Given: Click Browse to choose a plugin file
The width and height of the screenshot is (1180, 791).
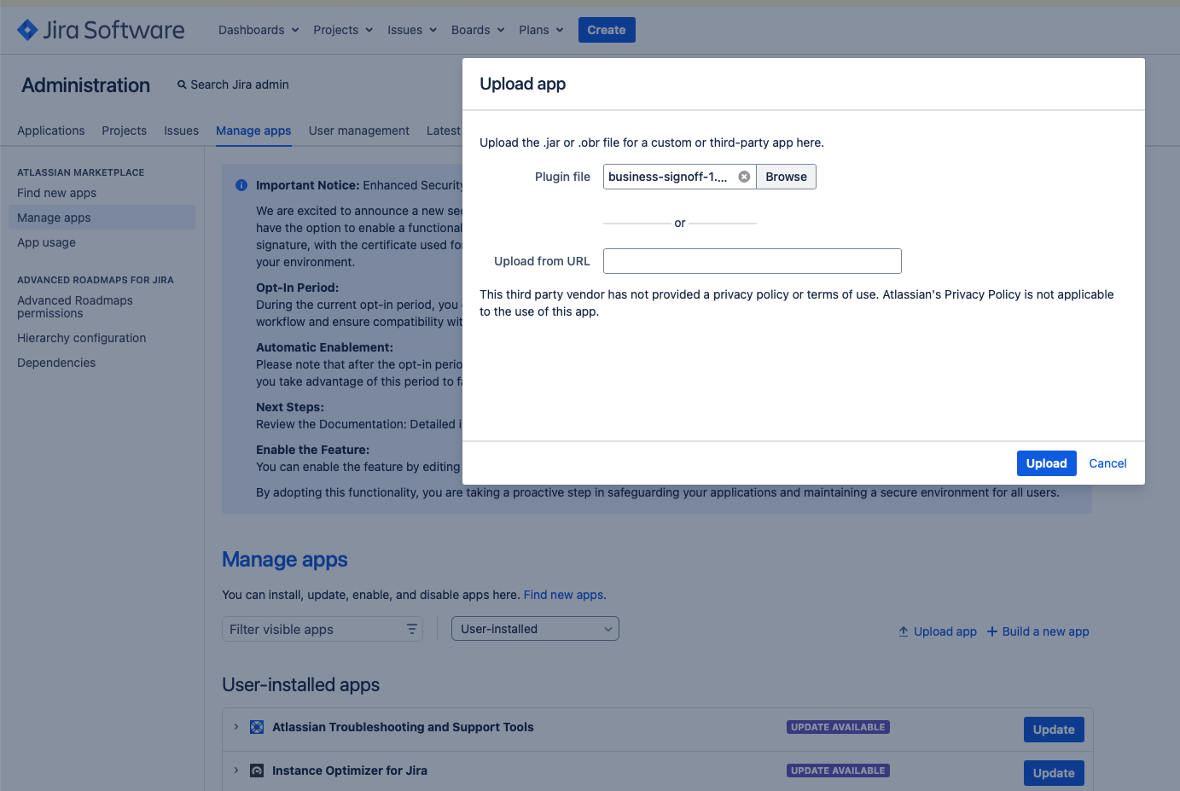Looking at the screenshot, I should pos(784,177).
